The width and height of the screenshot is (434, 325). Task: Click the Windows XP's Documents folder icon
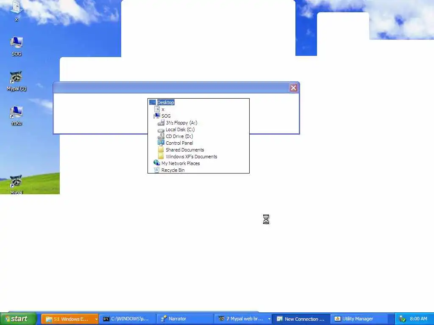tap(161, 157)
